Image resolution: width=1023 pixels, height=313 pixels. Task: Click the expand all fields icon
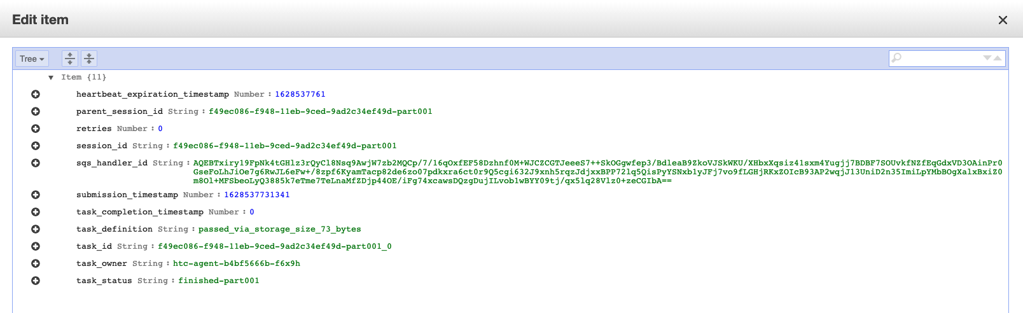70,59
